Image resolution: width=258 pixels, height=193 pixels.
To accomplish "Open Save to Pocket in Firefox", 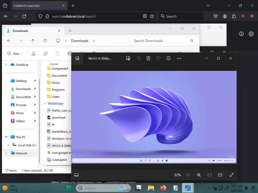I will pyautogui.click(x=216, y=16).
